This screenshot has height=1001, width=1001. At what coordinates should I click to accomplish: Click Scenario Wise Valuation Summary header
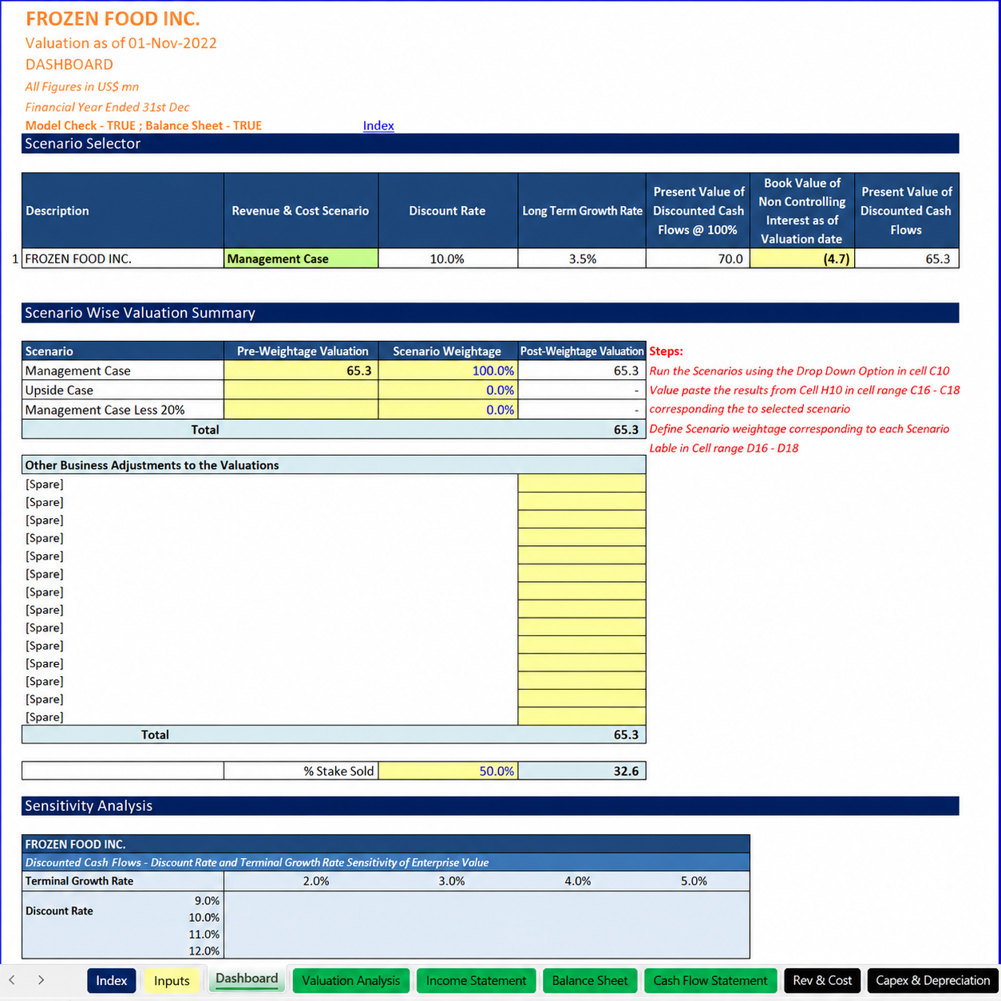point(490,313)
